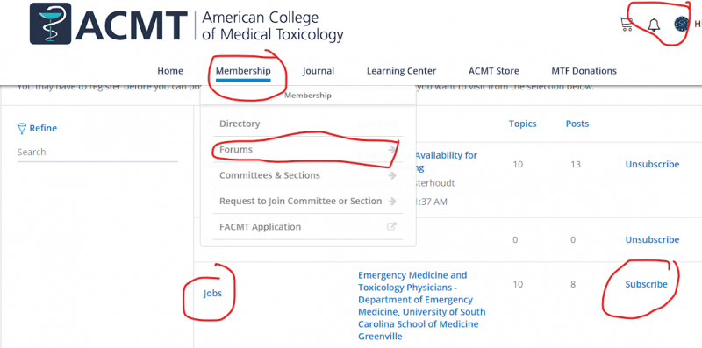Image resolution: width=702 pixels, height=348 pixels.
Task: Check the notifications bell icon
Action: pyautogui.click(x=654, y=25)
